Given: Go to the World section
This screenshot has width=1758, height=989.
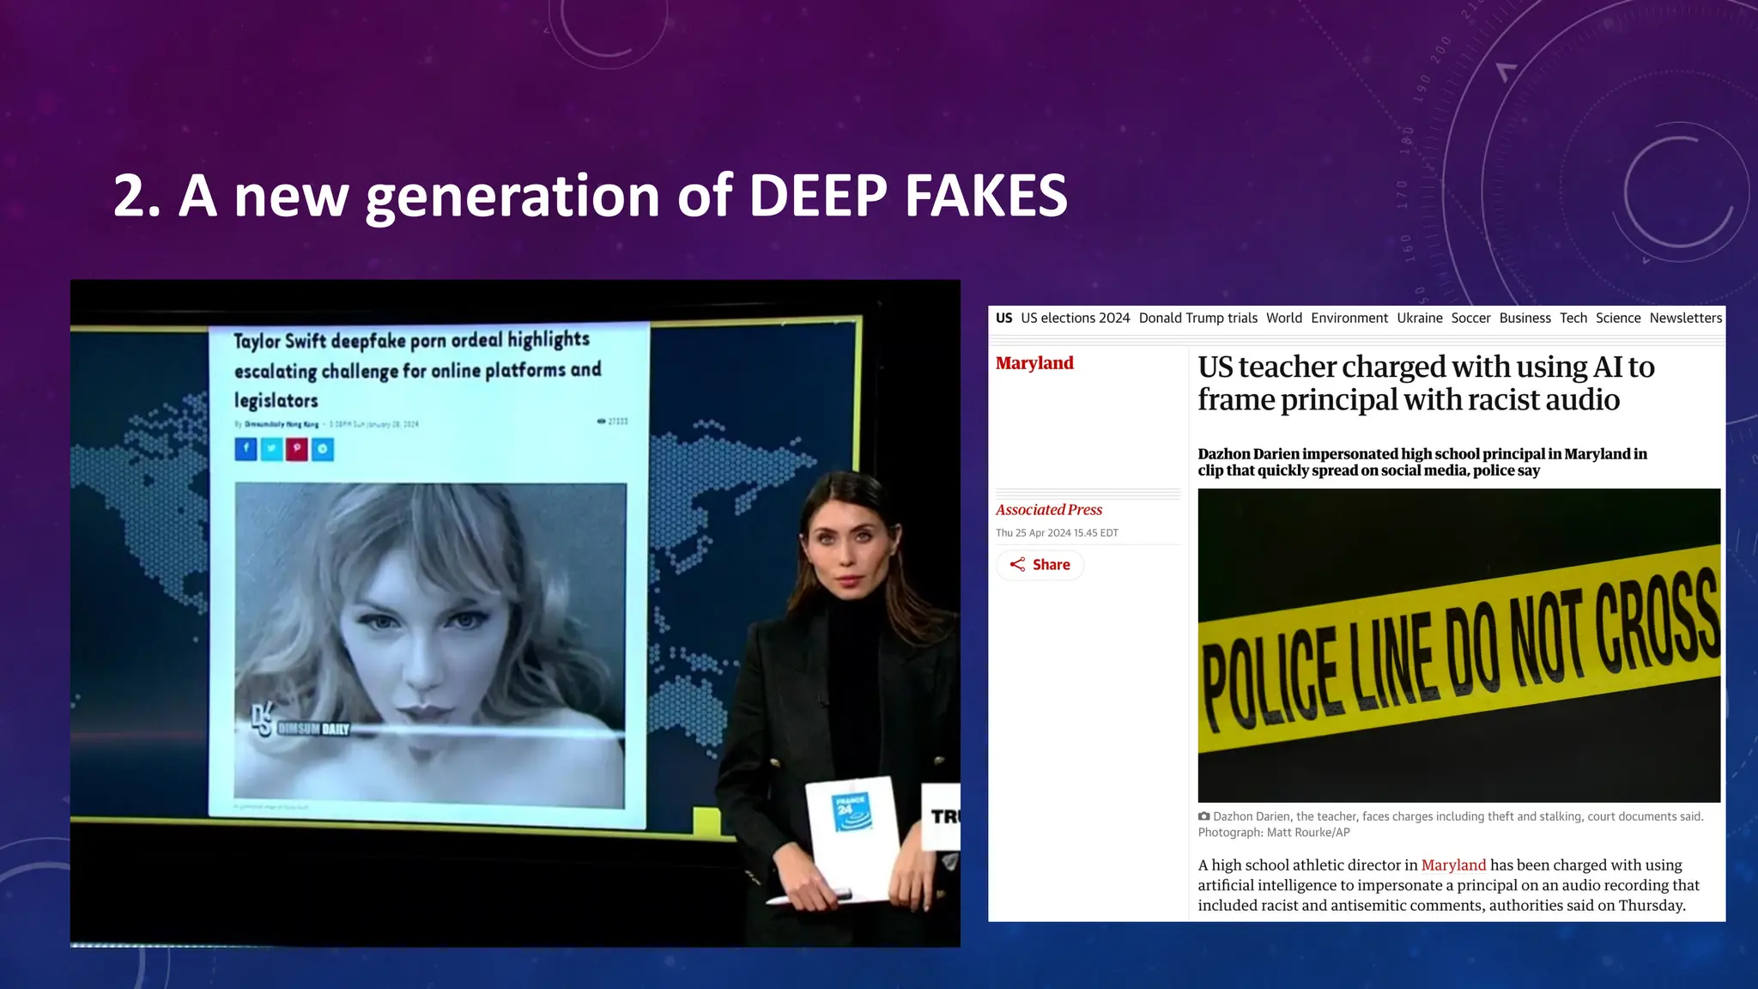Looking at the screenshot, I should 1284,318.
